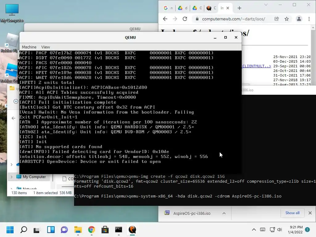The height and width of the screenshot is (237, 316).
Task: Open the Machine menu in QEMU
Action: click(29, 47)
